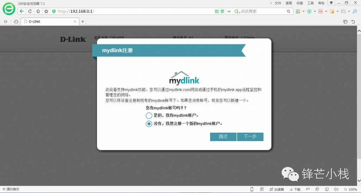This screenshot has width=361, height=193.
Task: Toggle the sidebar panel icon left of tabs
Action: [x=6, y=22]
